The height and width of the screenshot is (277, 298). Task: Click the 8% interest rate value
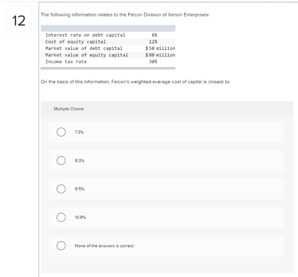pyautogui.click(x=154, y=35)
